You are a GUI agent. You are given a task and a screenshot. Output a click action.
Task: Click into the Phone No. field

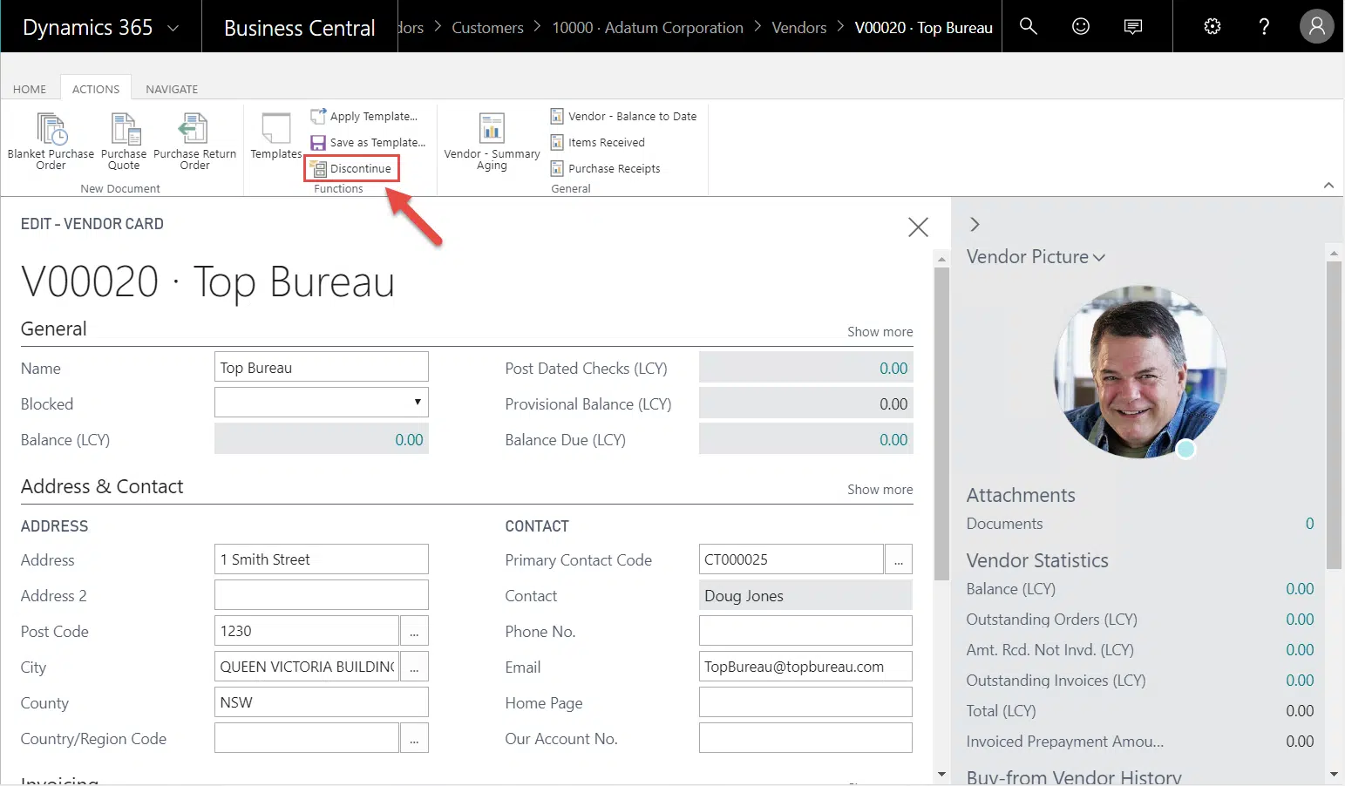[x=805, y=631]
